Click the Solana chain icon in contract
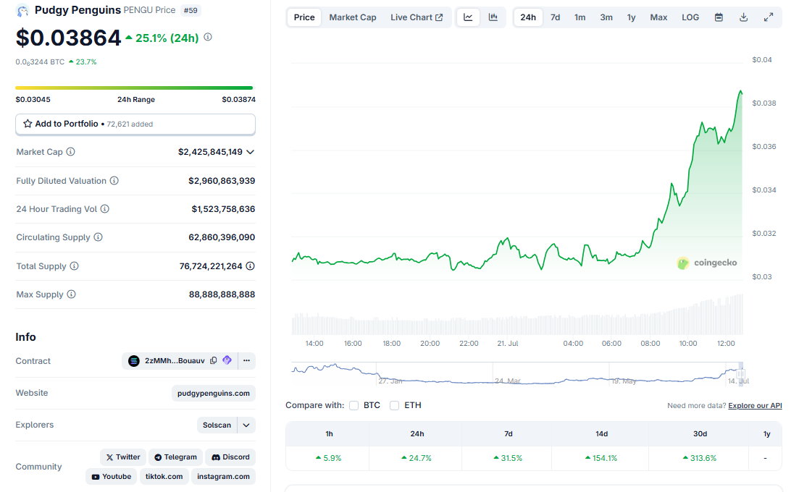Image resolution: width=799 pixels, height=492 pixels. 134,361
